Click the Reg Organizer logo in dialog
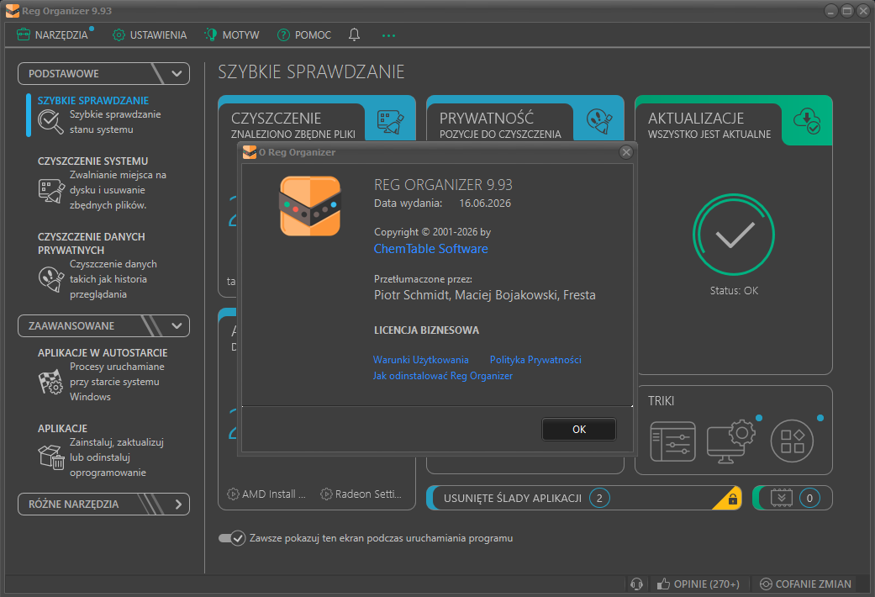 click(310, 206)
